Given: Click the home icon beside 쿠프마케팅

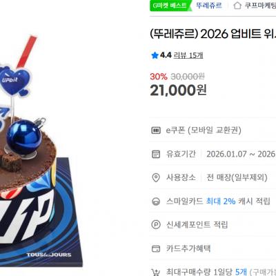Looking at the screenshot, I should (x=237, y=6).
